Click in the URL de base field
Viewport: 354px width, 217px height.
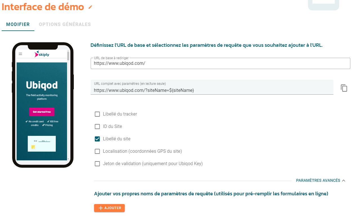pyautogui.click(x=221, y=63)
